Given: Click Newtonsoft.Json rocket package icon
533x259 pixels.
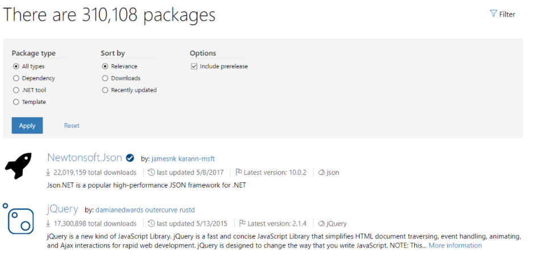Looking at the screenshot, I should [x=18, y=166].
